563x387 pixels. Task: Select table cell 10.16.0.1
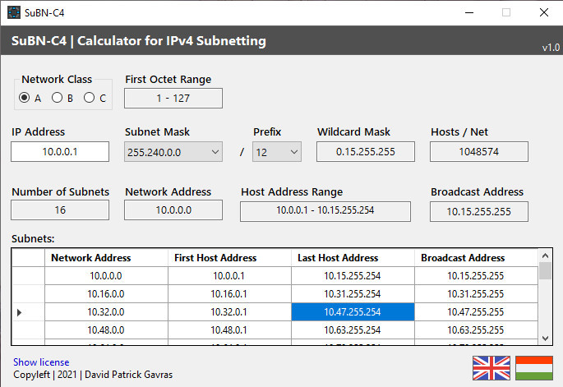point(229,294)
